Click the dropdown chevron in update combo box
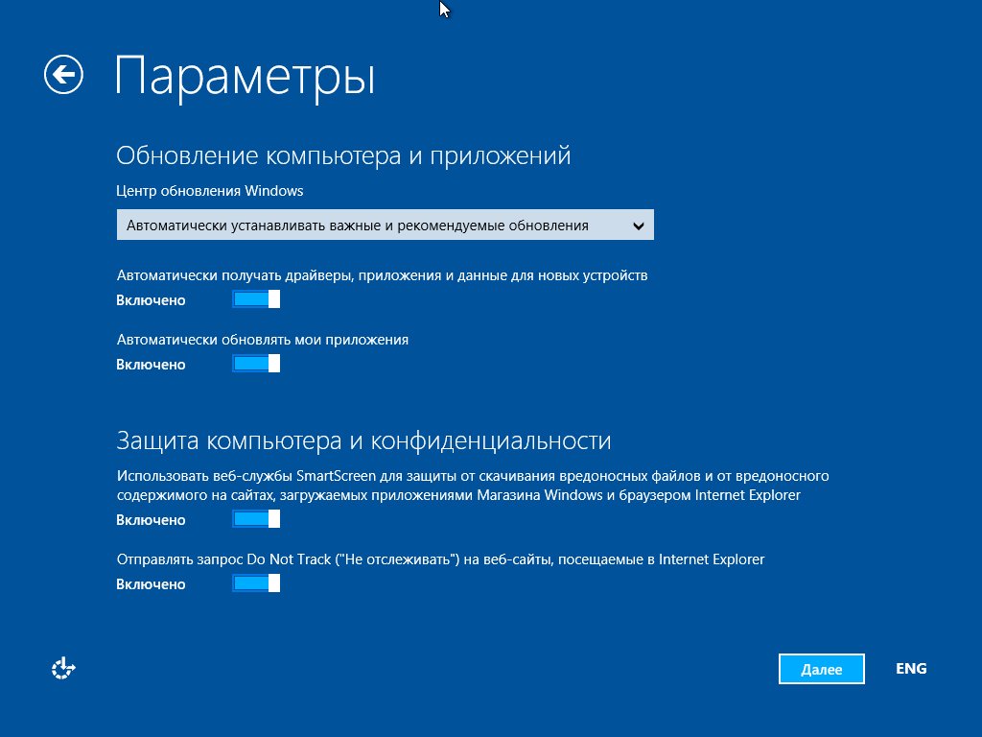Image resolution: width=982 pixels, height=737 pixels. [x=638, y=226]
